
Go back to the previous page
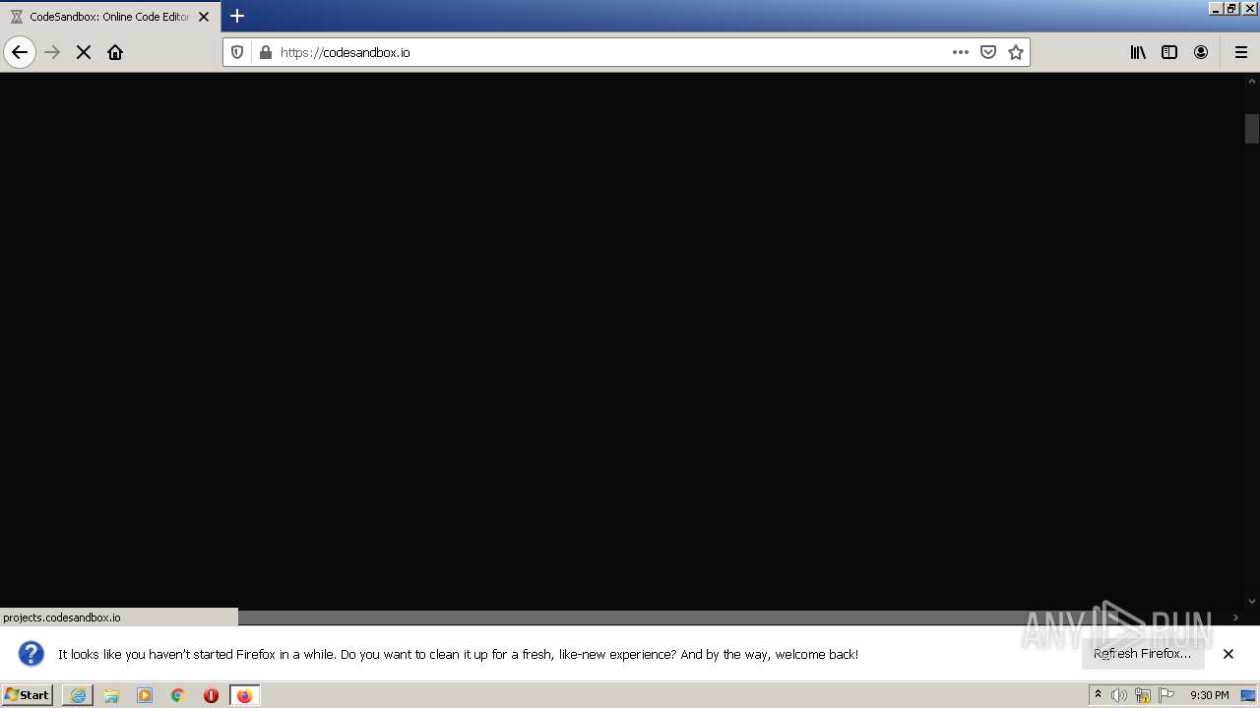coord(20,52)
